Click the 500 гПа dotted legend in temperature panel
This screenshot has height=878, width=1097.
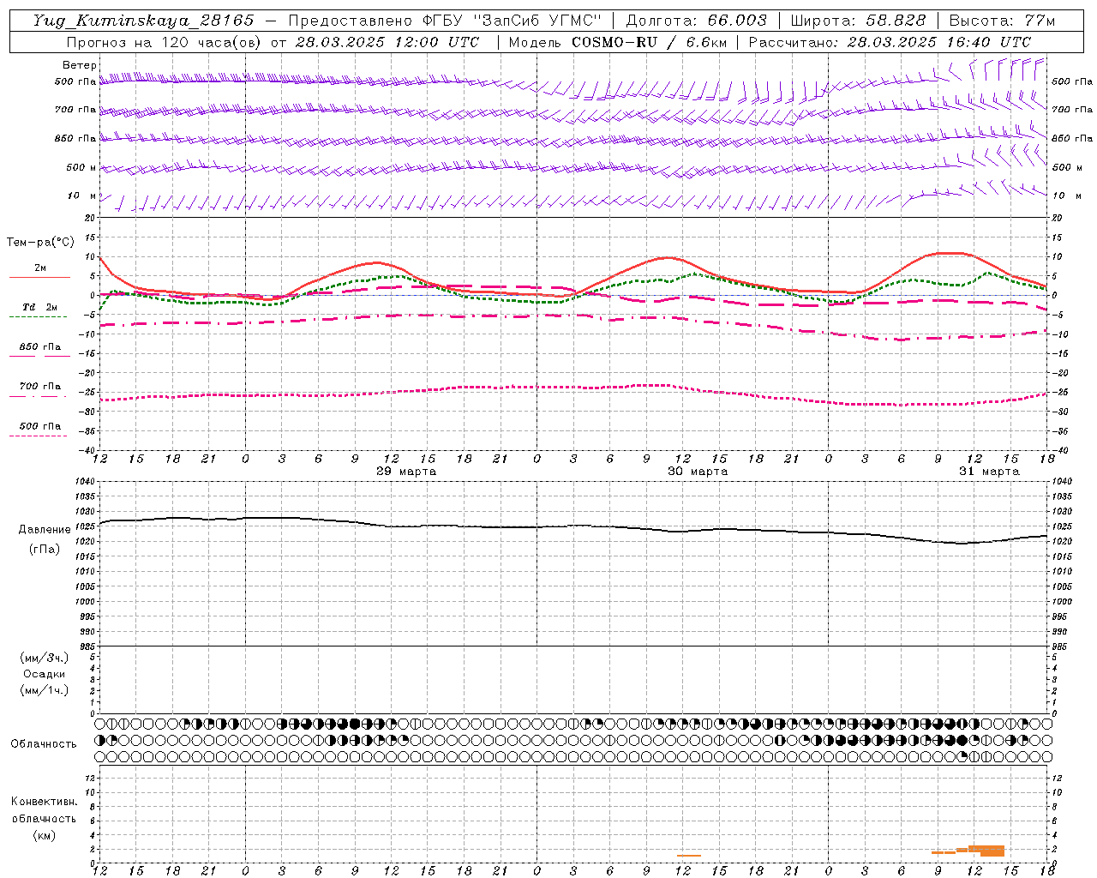pos(39,426)
